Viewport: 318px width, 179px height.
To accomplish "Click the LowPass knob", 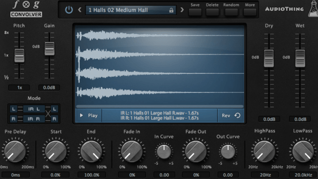I will (303, 152).
